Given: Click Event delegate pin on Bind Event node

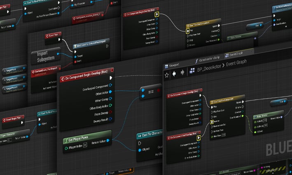Looking at the screenshot, I should click(75, 62).
